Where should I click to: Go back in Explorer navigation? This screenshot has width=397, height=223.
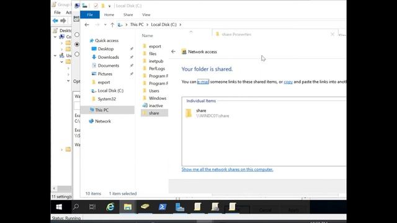87,25
